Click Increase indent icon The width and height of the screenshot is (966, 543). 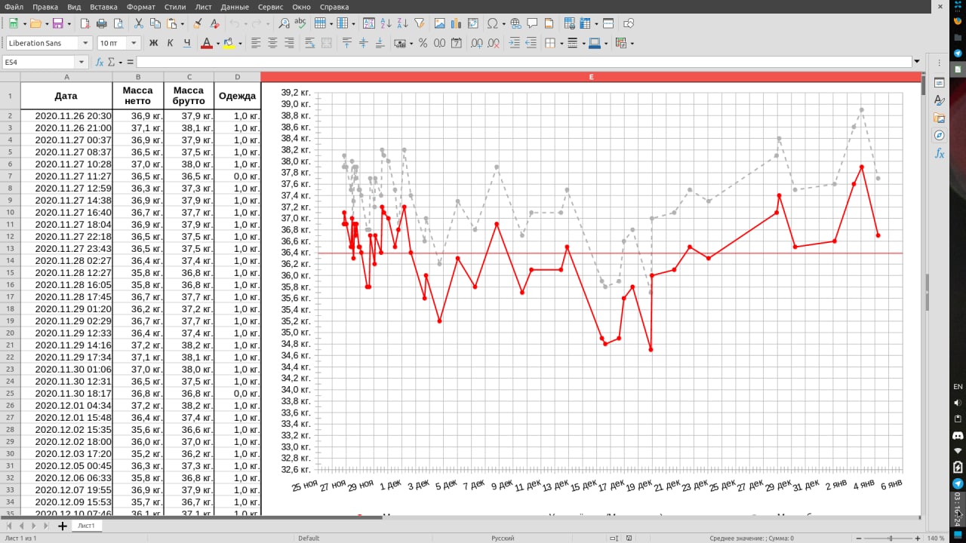[514, 43]
